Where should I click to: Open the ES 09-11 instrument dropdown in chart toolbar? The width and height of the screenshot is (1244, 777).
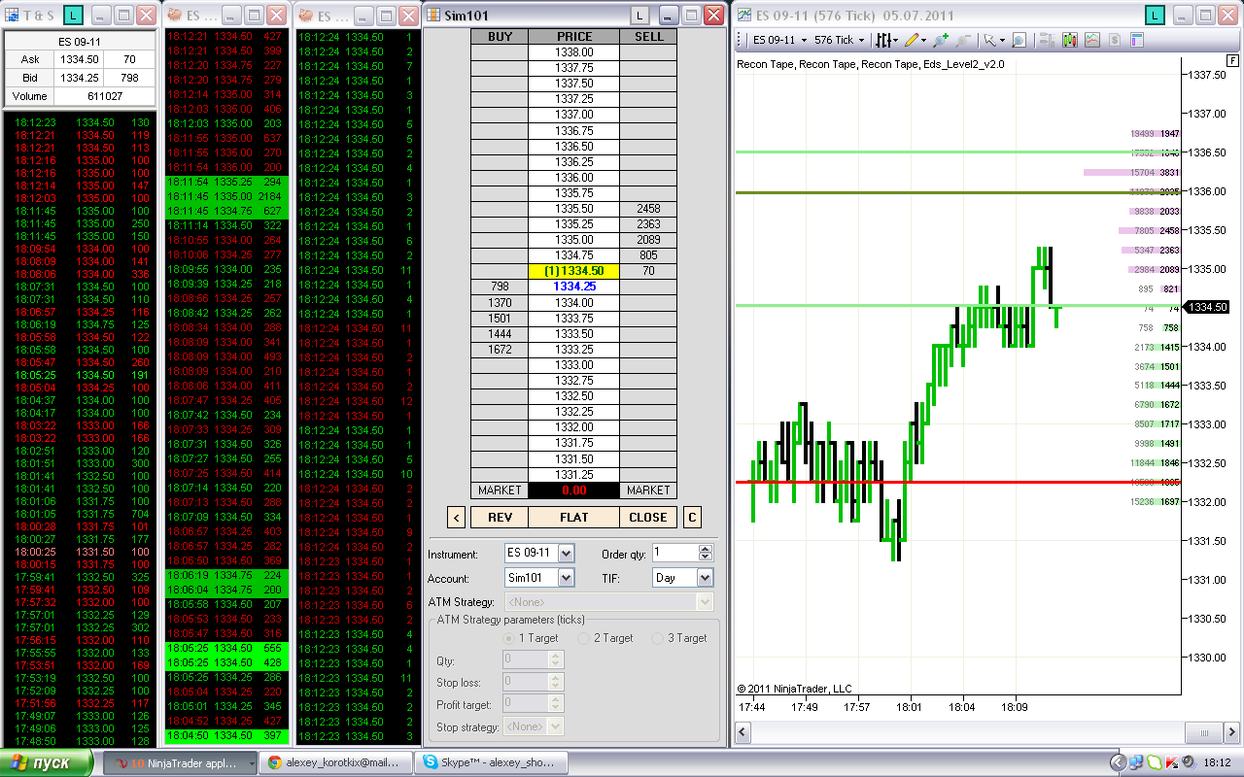pos(781,40)
